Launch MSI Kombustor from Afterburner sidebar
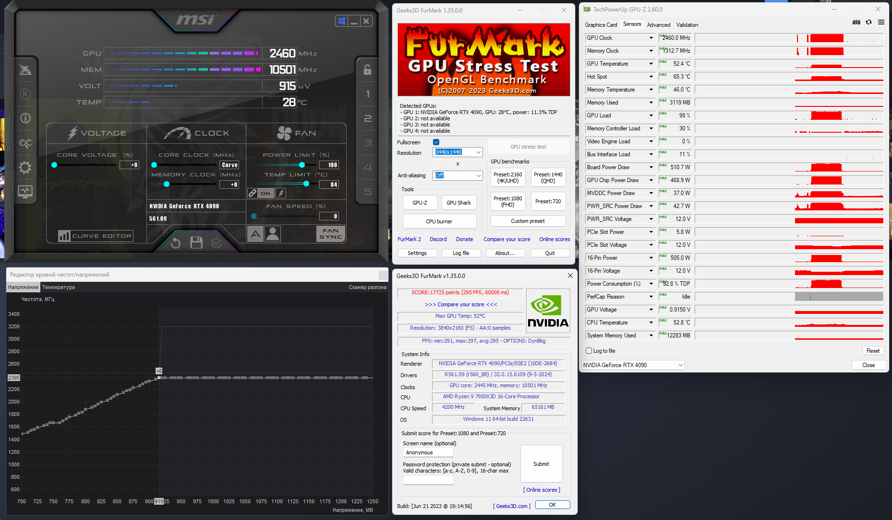This screenshot has height=520, width=892. (25, 70)
